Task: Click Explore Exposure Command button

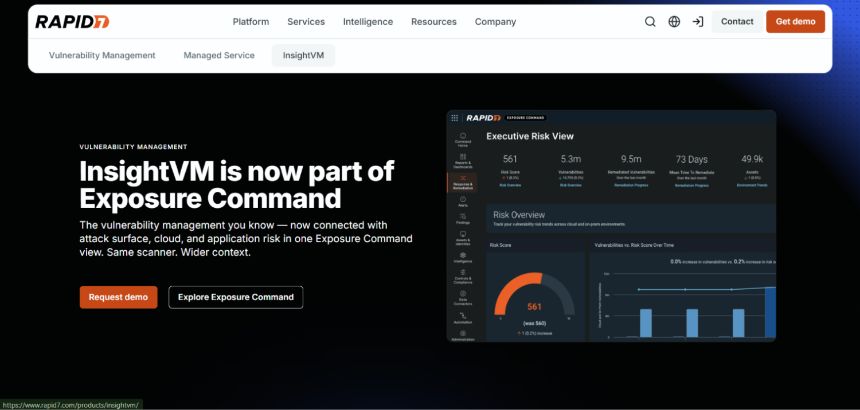Action: click(236, 297)
